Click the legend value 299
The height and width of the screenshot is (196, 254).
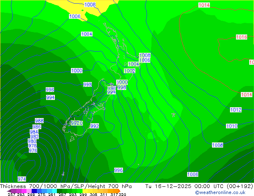tap(83, 194)
